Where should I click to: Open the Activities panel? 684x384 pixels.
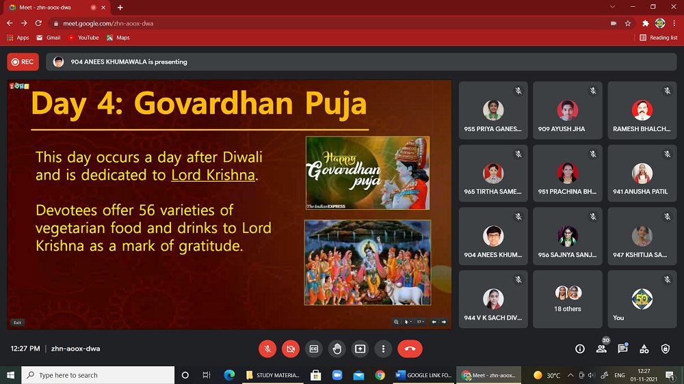point(644,348)
